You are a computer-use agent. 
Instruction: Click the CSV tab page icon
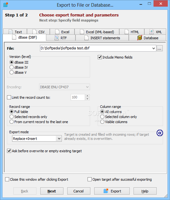pos(34,32)
